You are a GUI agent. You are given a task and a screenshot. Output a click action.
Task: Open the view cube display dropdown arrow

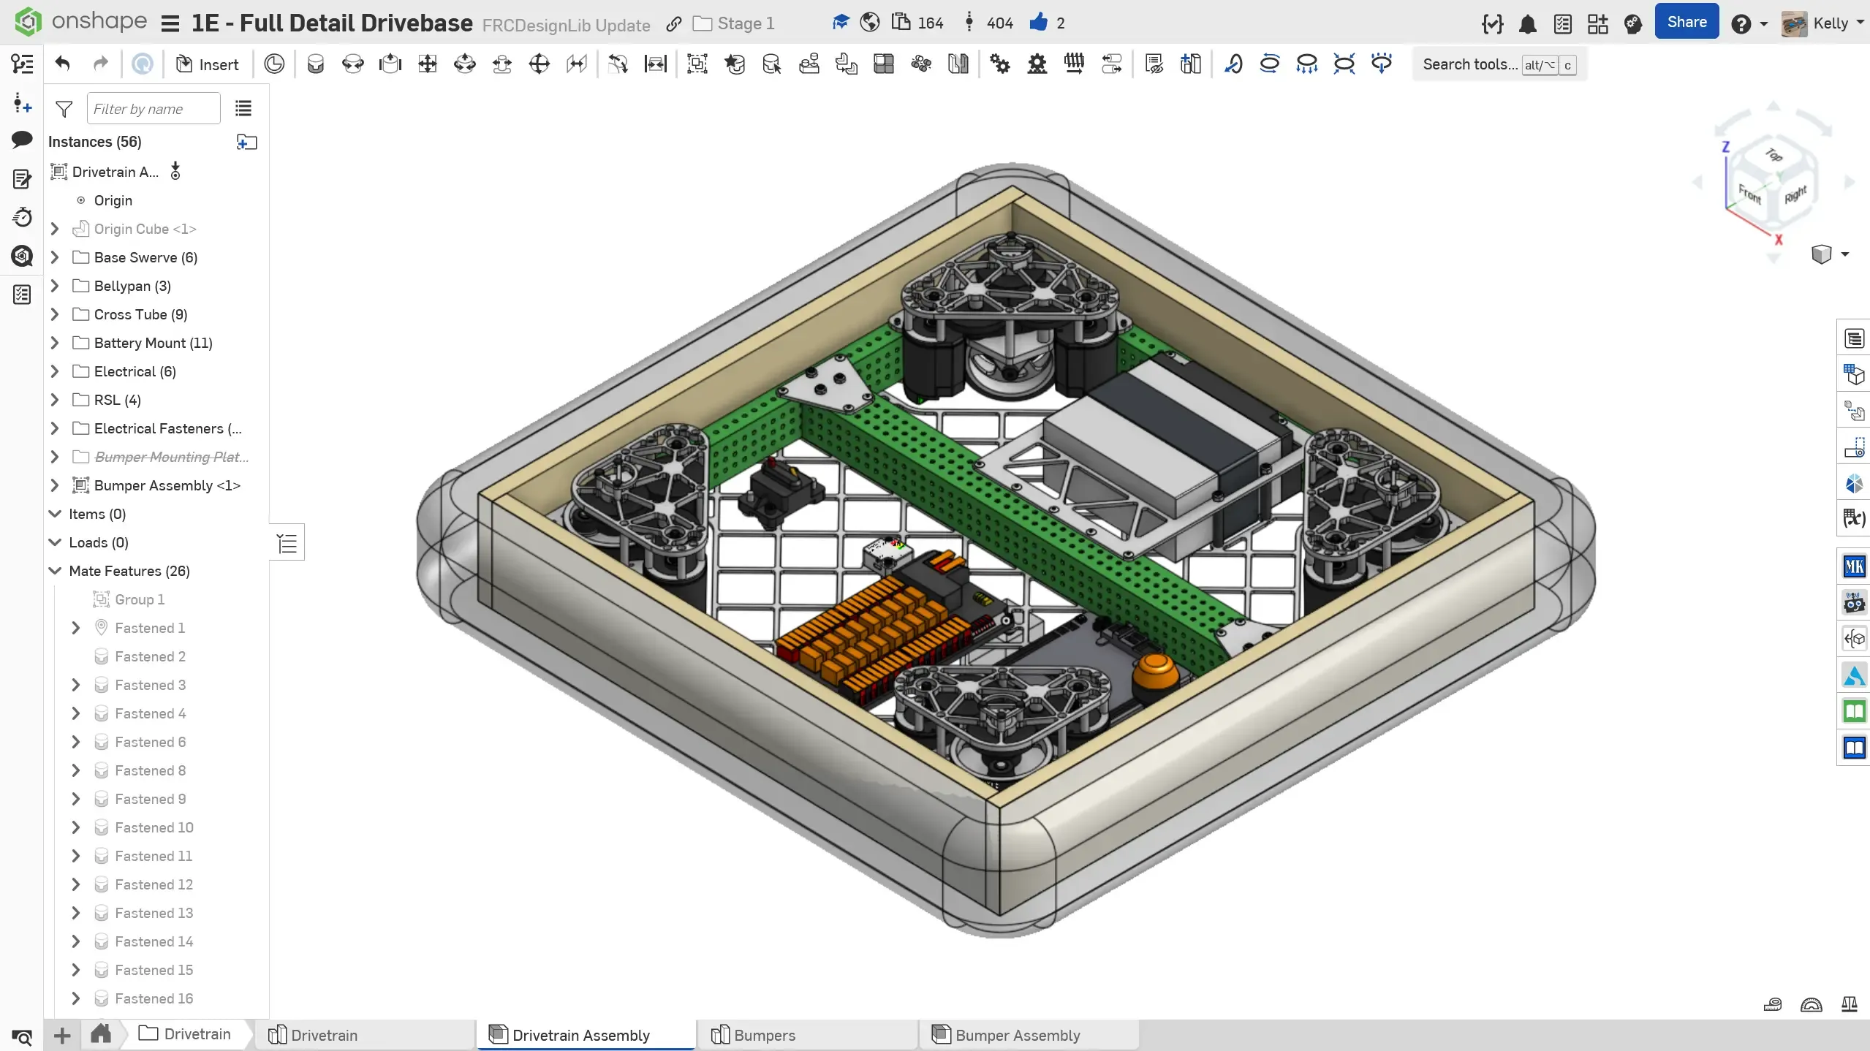[x=1844, y=254]
